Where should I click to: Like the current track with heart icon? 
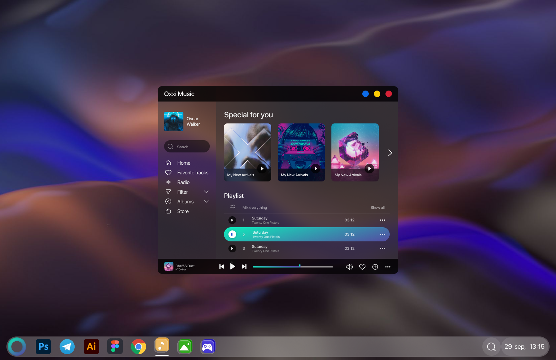point(362,267)
